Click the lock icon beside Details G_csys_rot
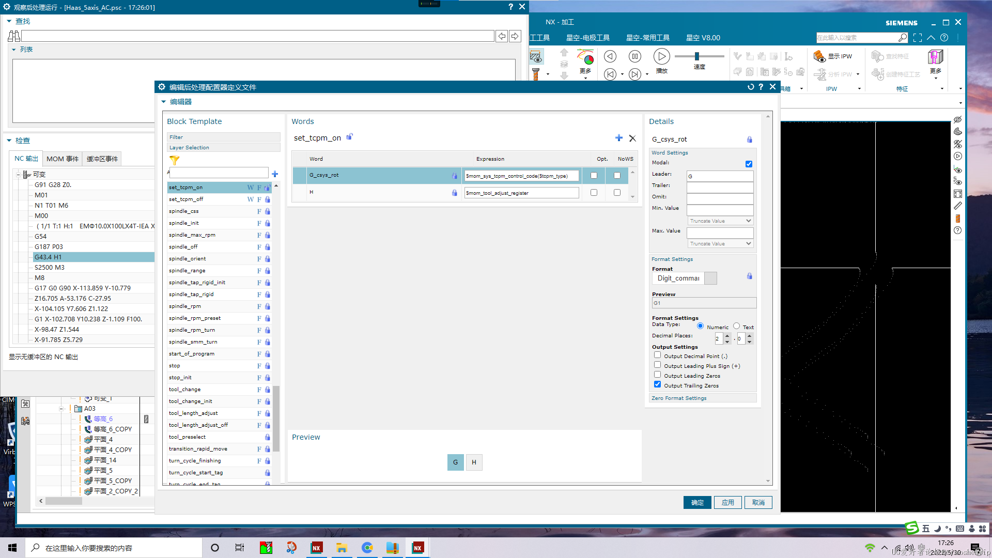Screen dimensions: 992x558 [750, 139]
